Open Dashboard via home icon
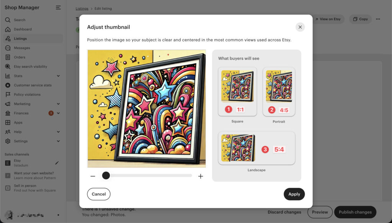Viewport: 392px width, 223px height. 8,29
